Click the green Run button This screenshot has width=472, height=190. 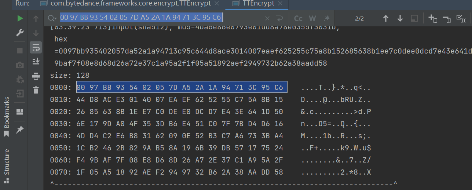coord(20,19)
